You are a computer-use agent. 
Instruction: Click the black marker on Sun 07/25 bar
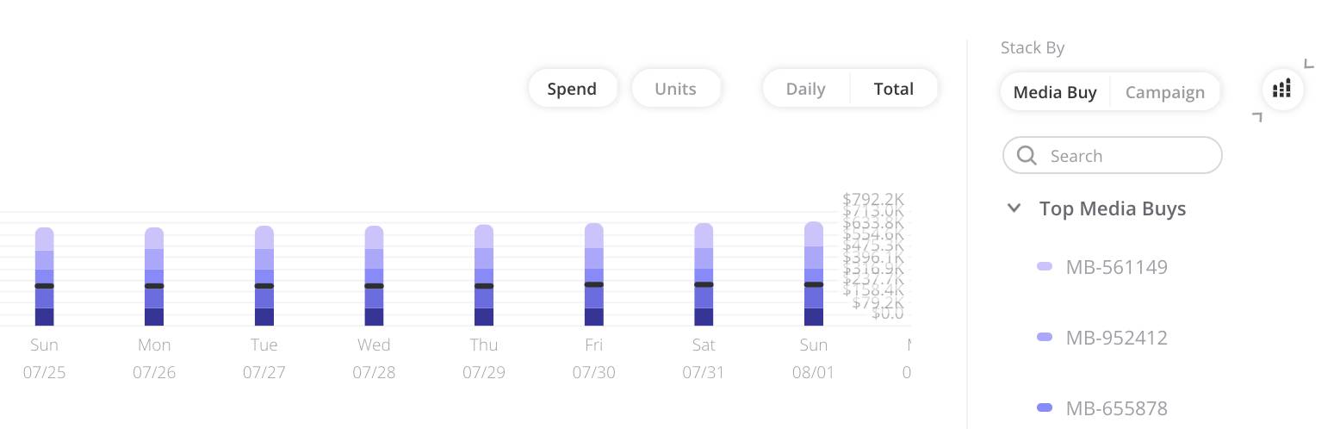(x=45, y=285)
